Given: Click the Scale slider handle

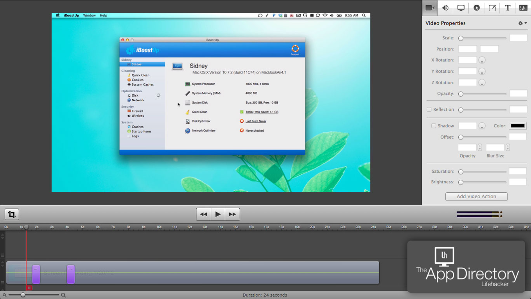Looking at the screenshot, I should coord(461,38).
